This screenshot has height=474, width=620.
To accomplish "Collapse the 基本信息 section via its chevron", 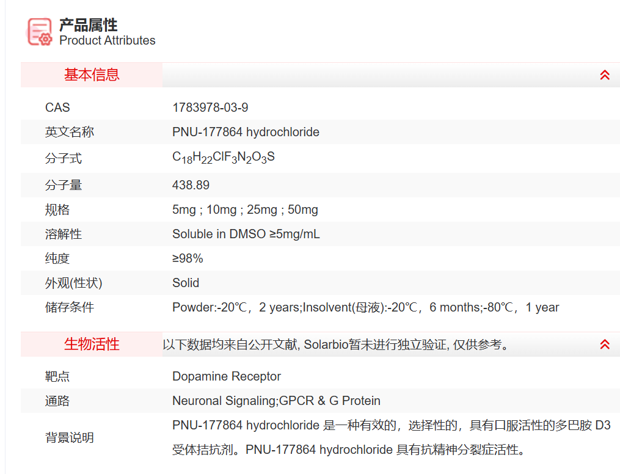I will coord(605,75).
